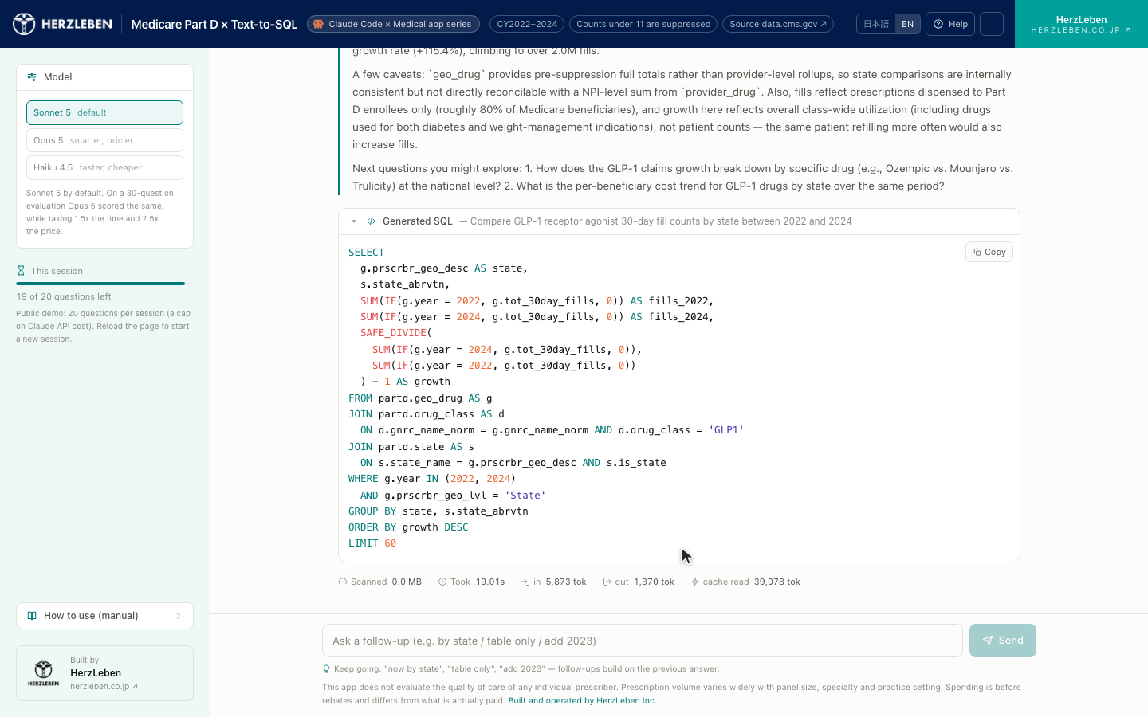Open Help from the header
Viewport: 1148px width, 717px height.
[x=950, y=24]
